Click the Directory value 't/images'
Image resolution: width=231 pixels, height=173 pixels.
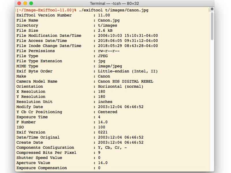pos(107,25)
